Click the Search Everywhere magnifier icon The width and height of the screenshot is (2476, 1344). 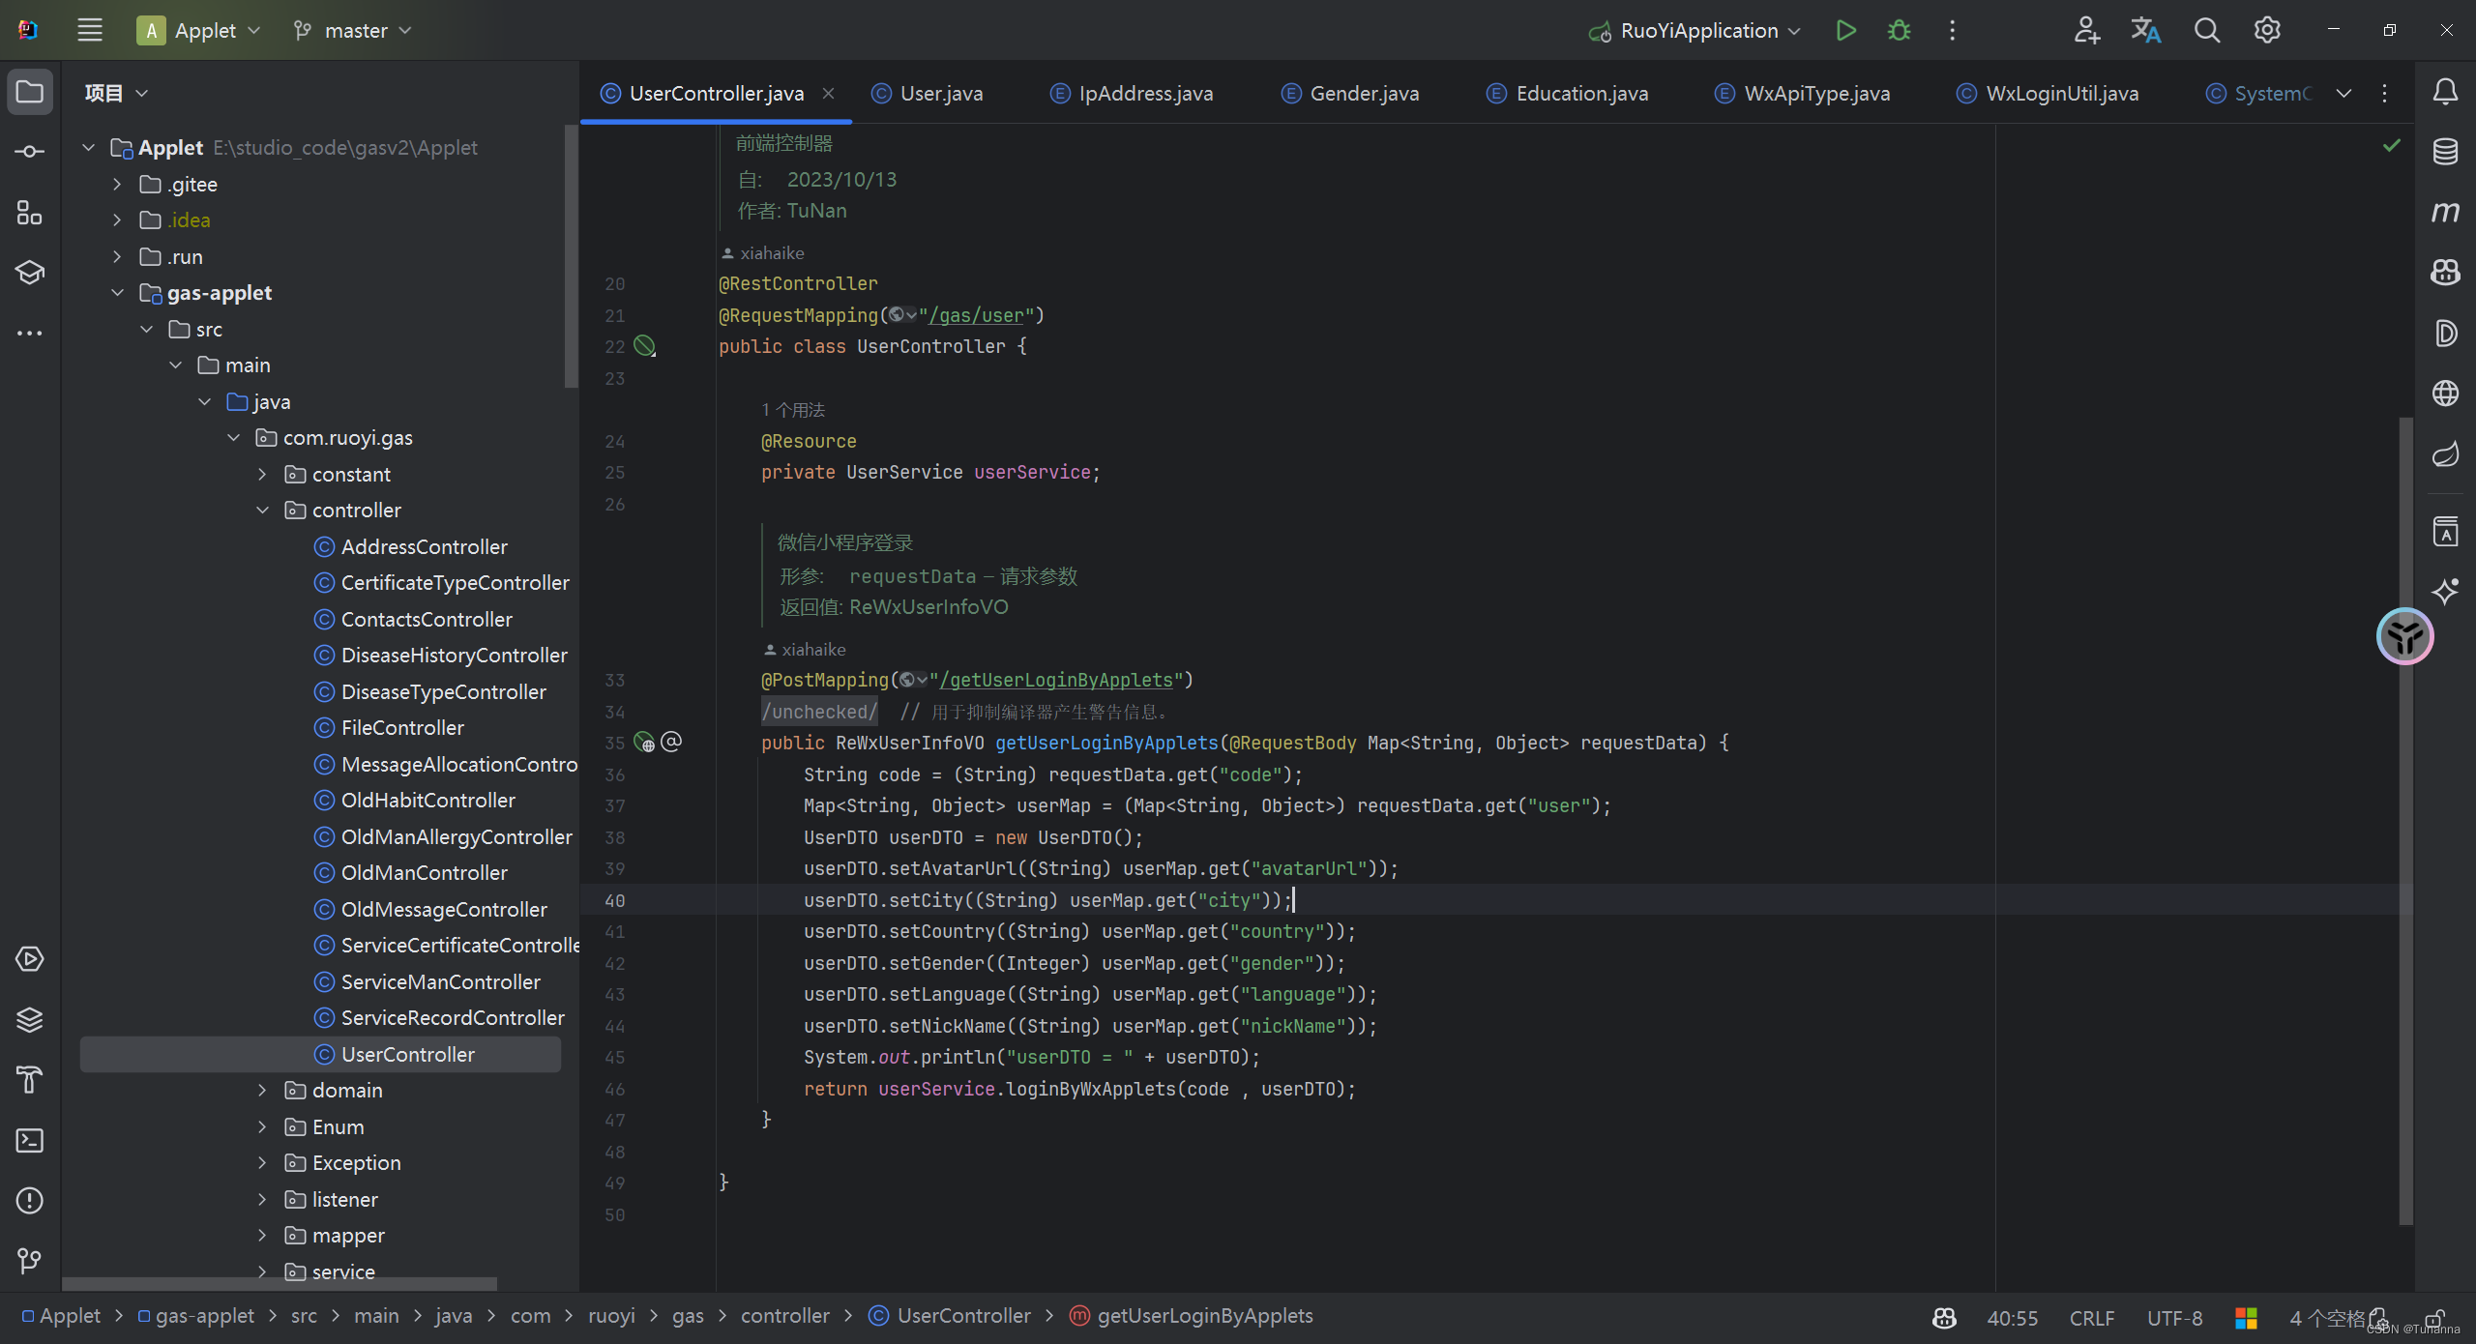2206,30
